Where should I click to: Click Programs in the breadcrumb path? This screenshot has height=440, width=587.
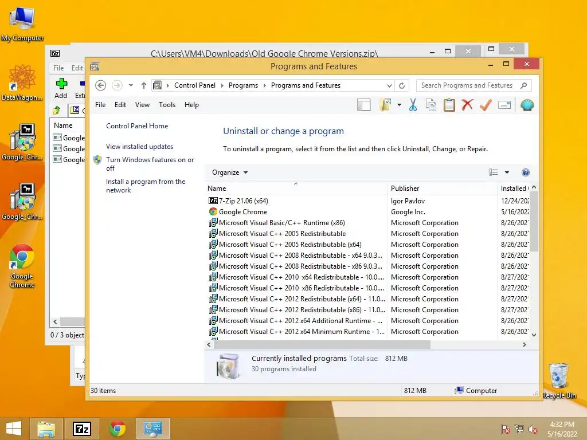243,85
